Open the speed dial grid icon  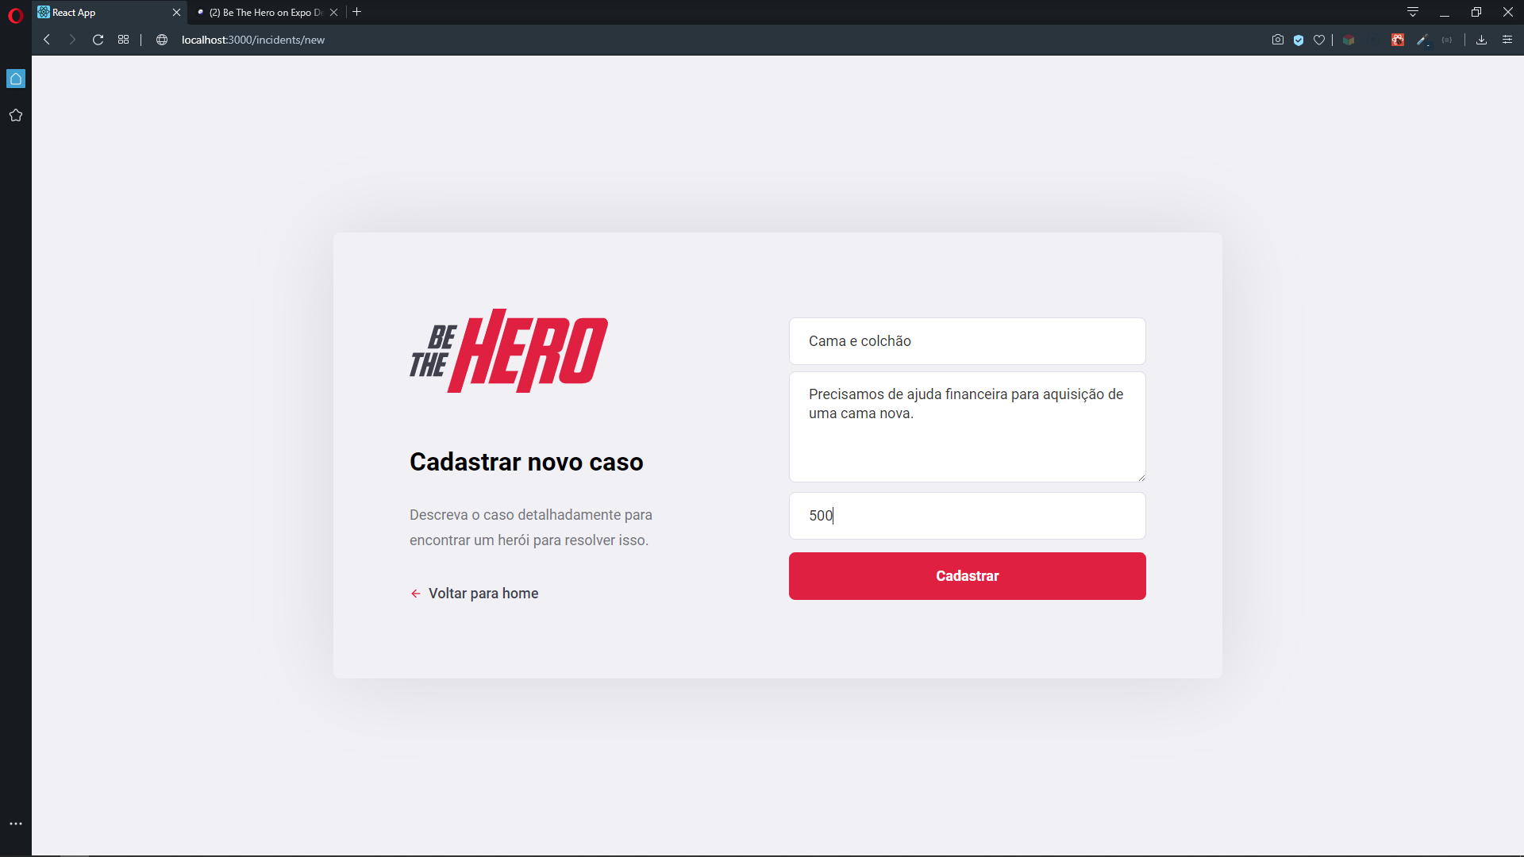click(x=123, y=40)
